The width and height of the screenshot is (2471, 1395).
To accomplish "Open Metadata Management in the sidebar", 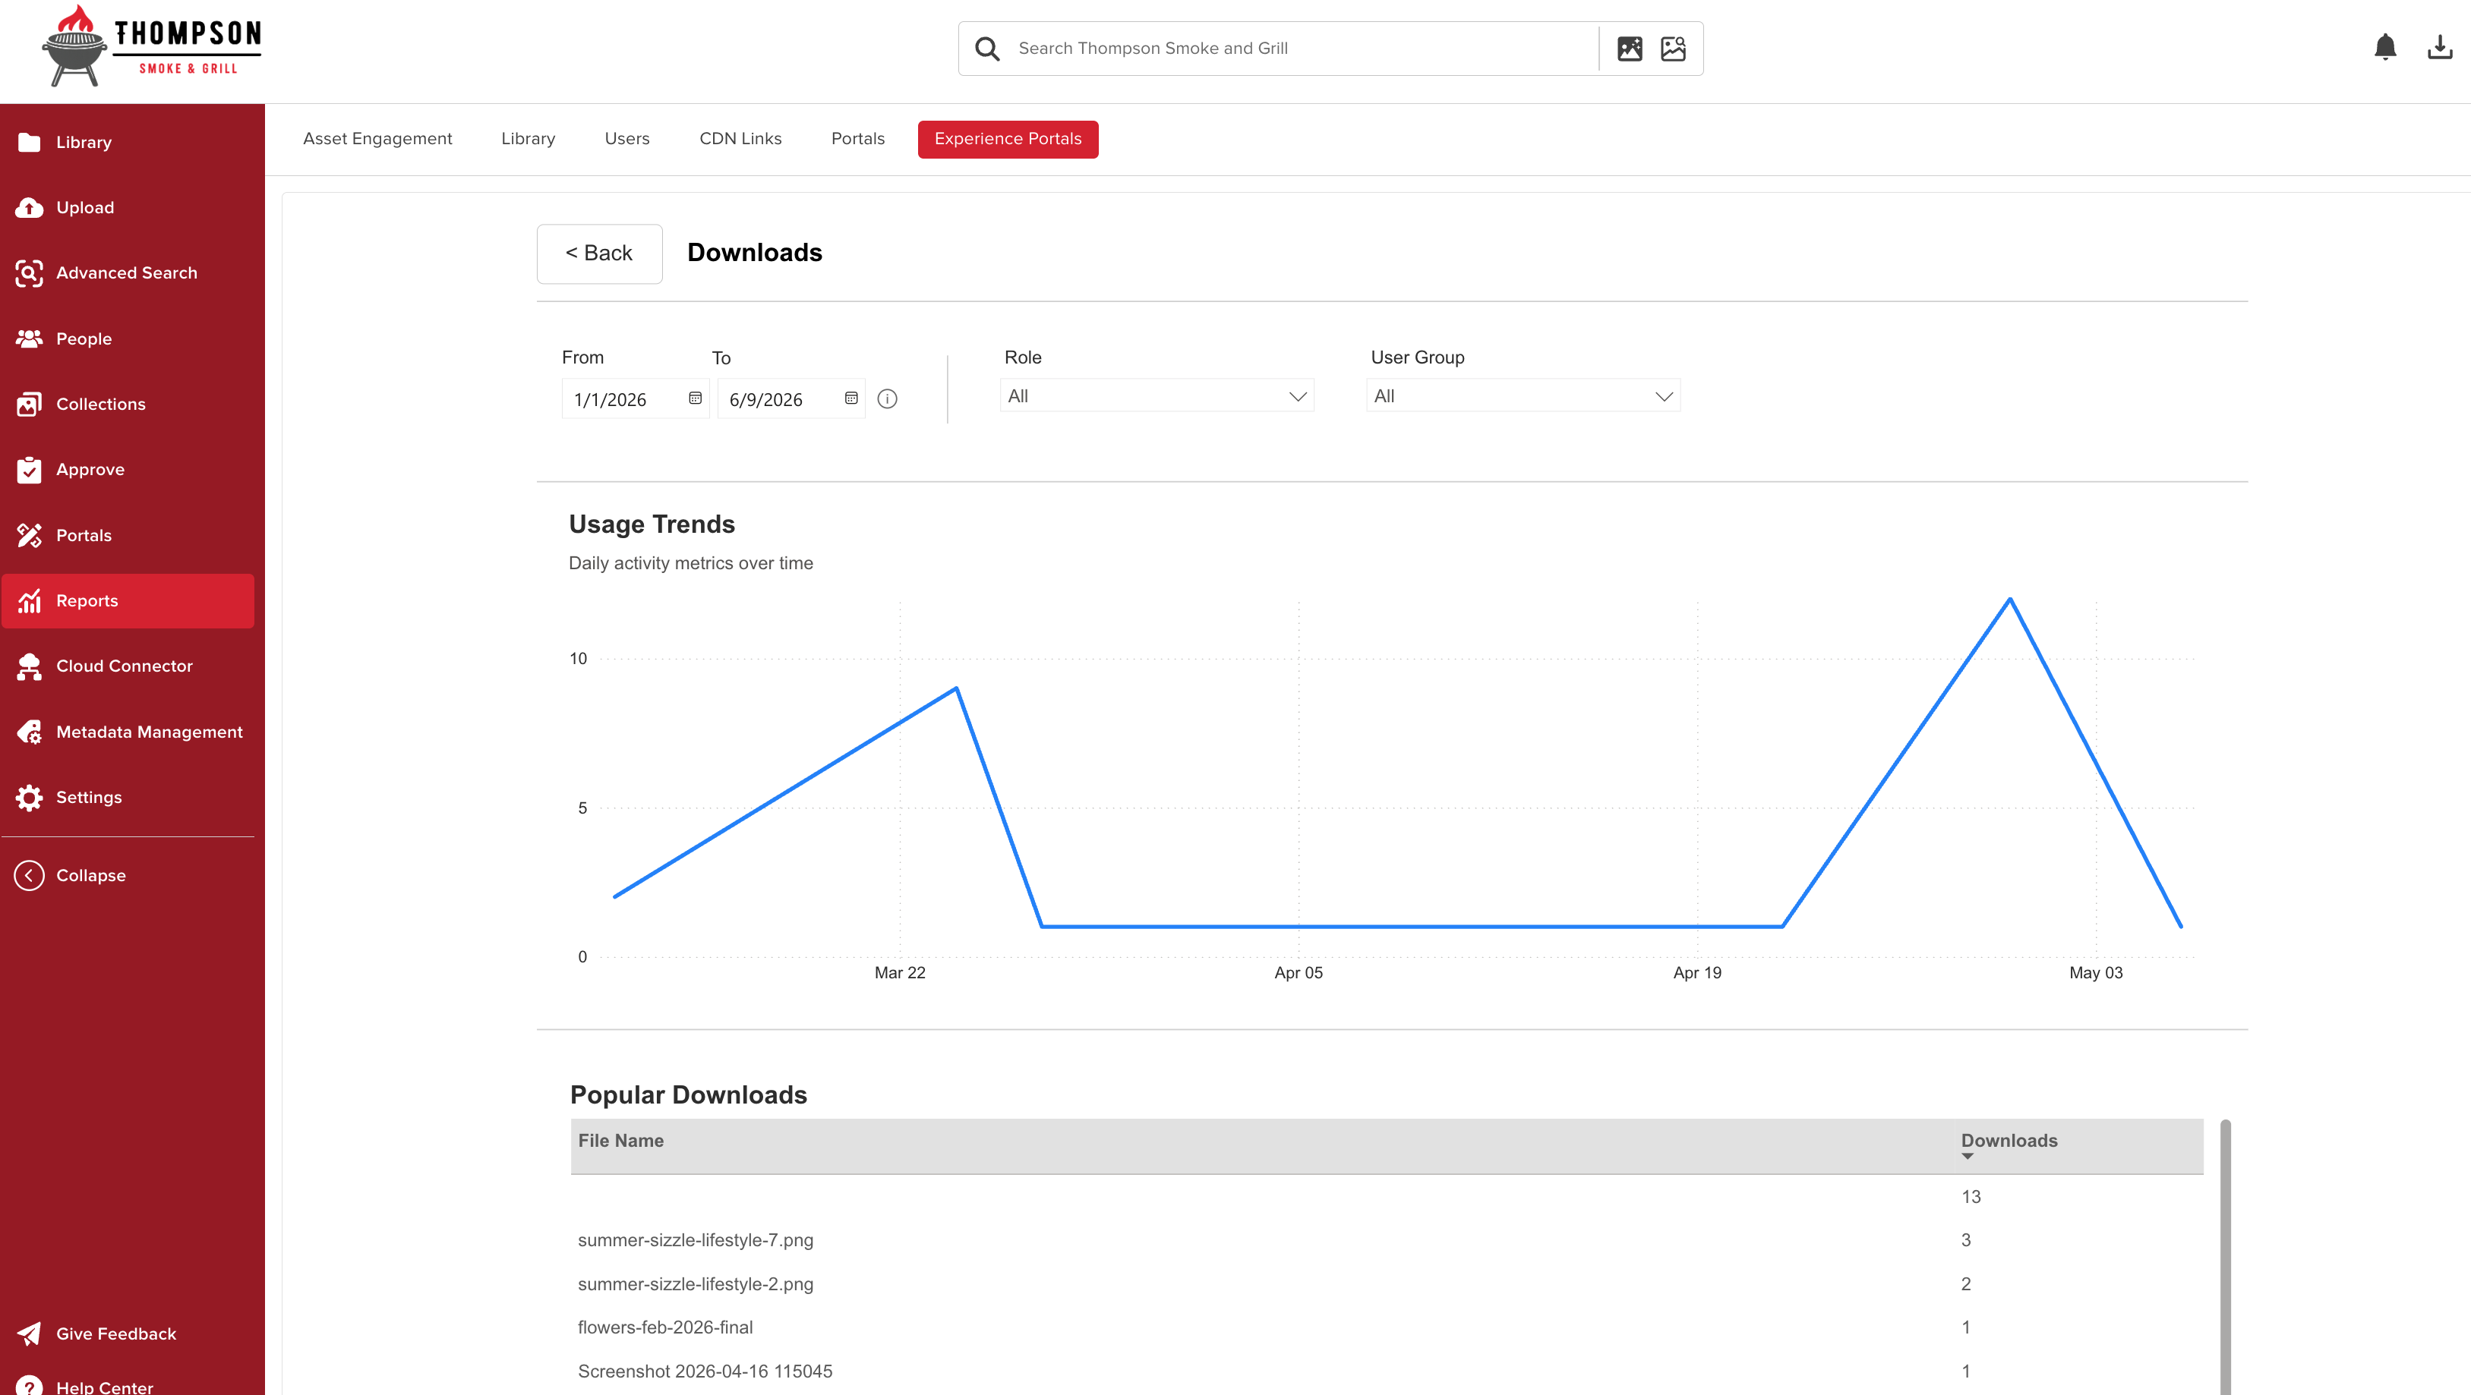I will pyautogui.click(x=128, y=732).
